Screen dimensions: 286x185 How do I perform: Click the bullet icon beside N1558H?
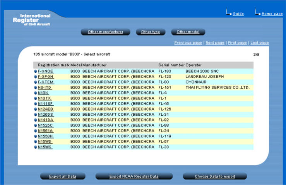tap(36, 136)
